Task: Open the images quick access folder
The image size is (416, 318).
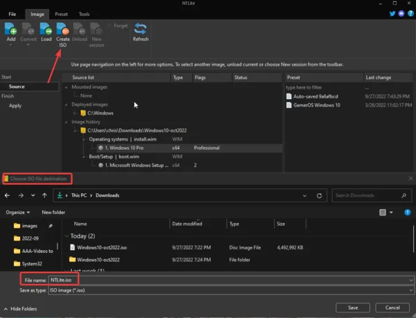Action: 26,226
